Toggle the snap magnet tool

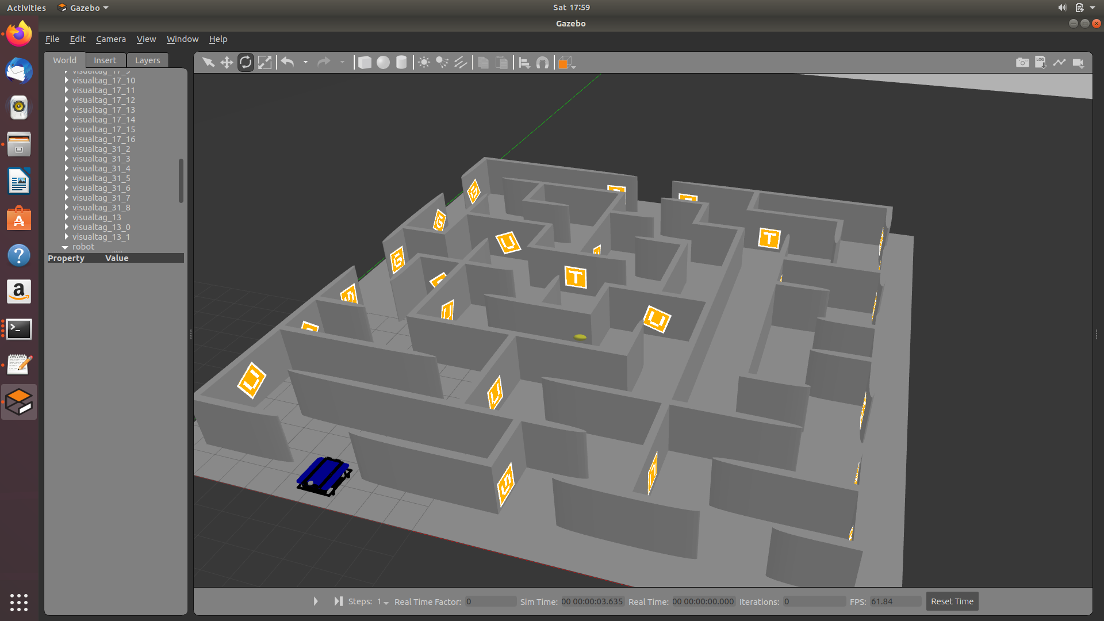coord(542,62)
